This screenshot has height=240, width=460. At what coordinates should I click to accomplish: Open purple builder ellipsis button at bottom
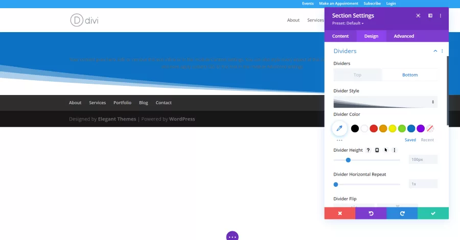(233, 236)
